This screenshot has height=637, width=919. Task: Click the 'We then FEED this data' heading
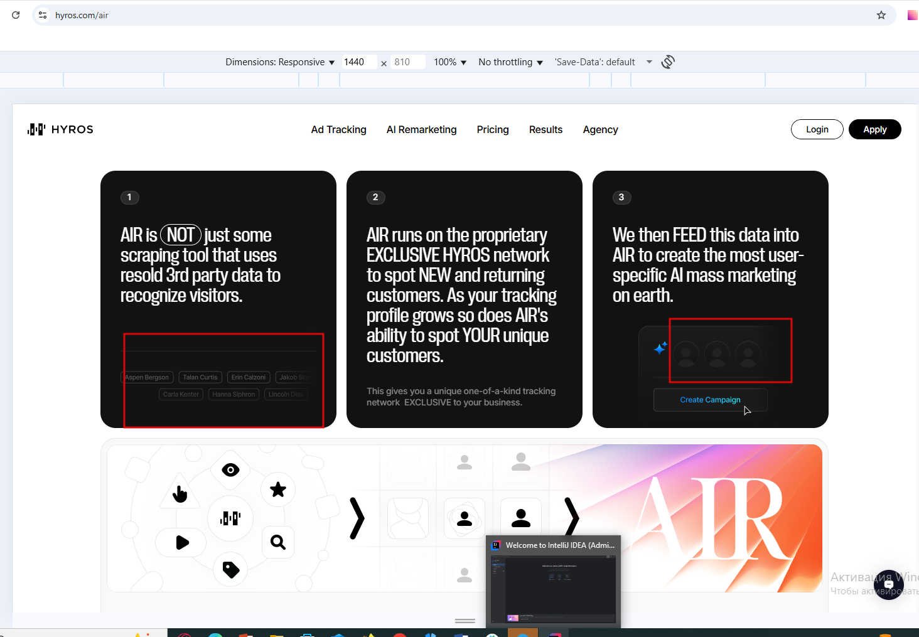tap(708, 265)
